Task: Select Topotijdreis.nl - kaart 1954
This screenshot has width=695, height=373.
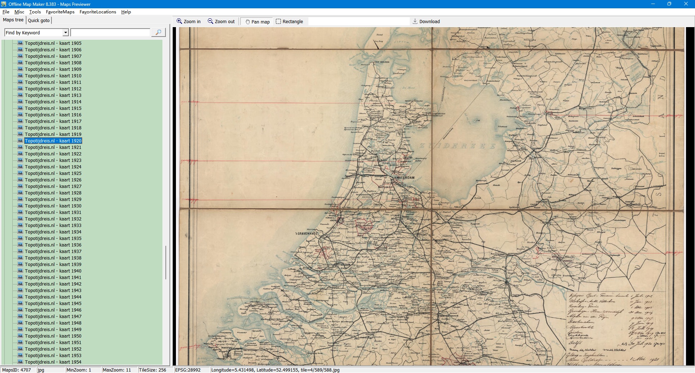Action: click(53, 362)
